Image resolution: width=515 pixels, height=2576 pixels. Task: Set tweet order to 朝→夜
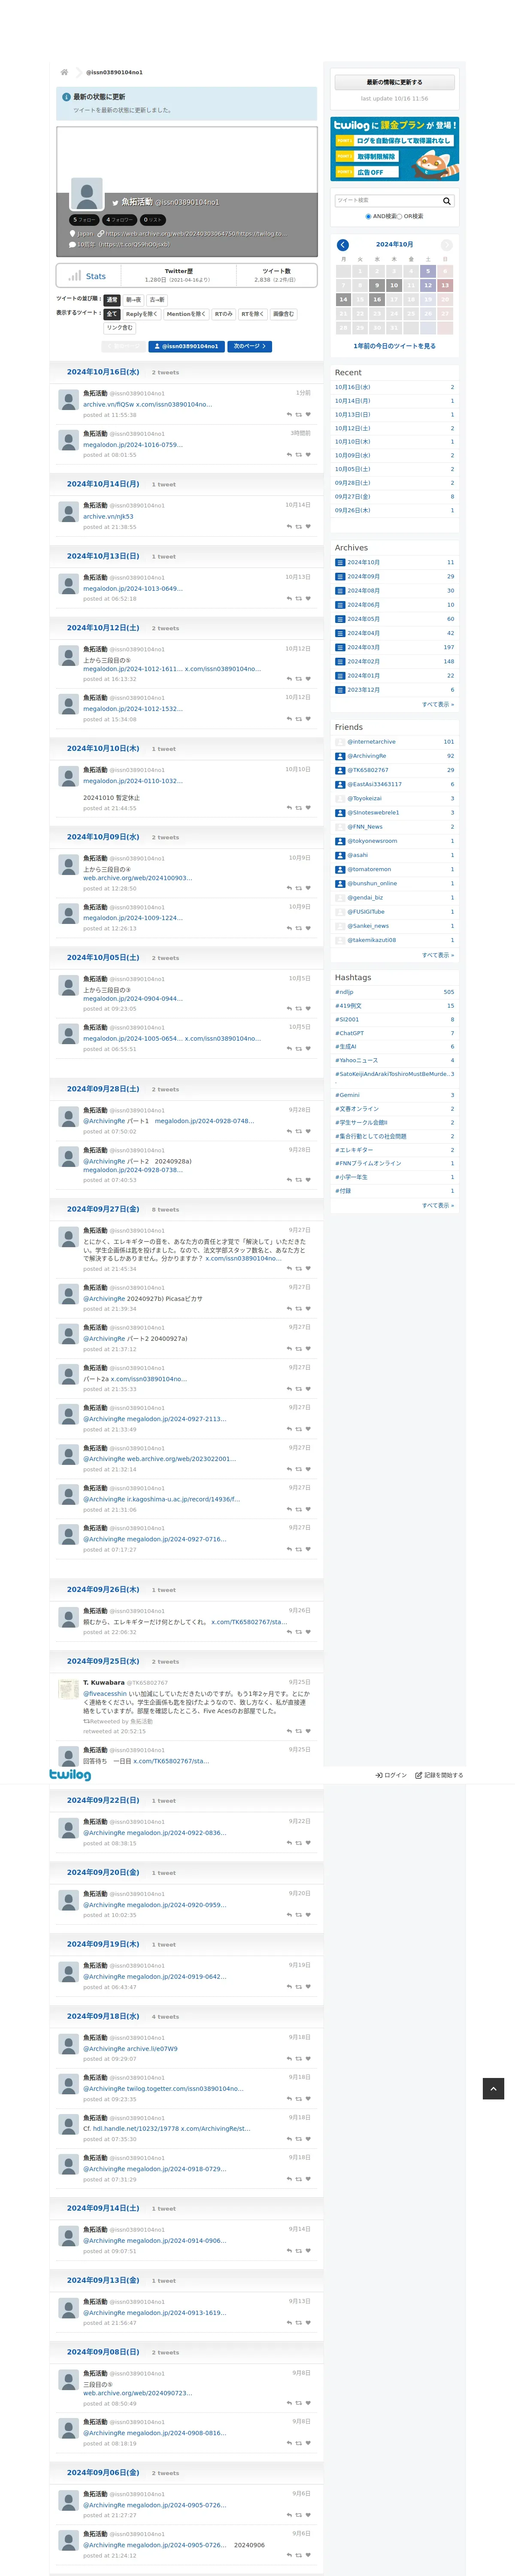pyautogui.click(x=133, y=300)
